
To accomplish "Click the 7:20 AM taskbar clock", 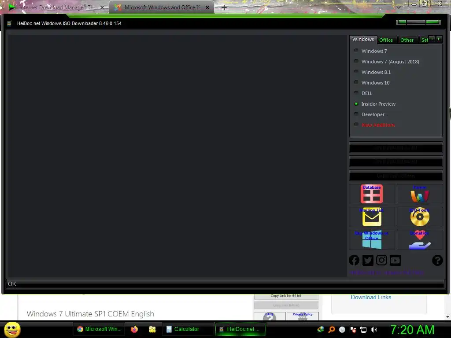I will point(412,330).
